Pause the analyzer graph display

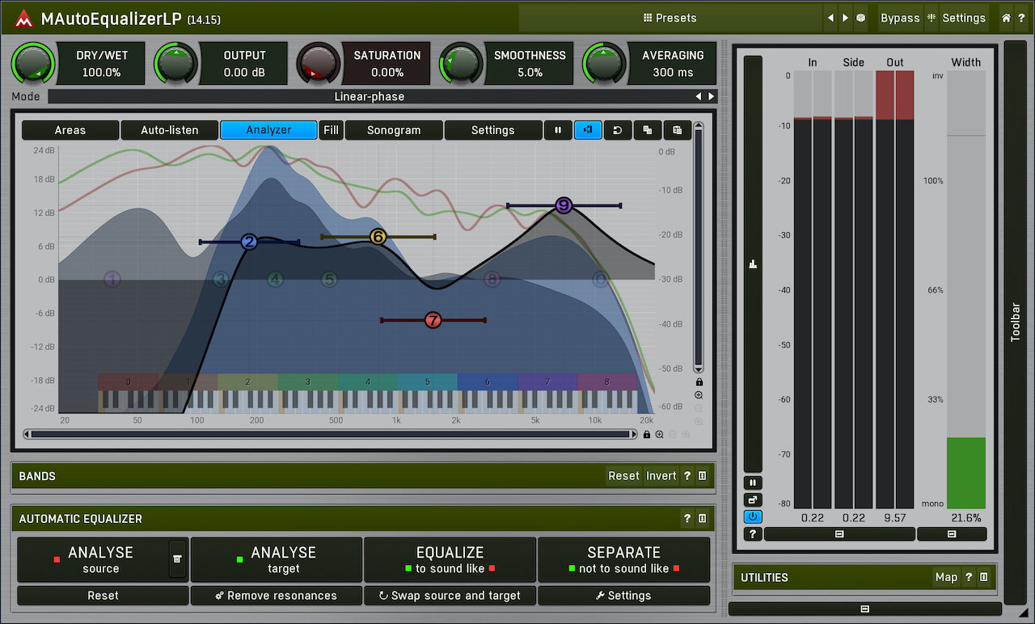558,130
